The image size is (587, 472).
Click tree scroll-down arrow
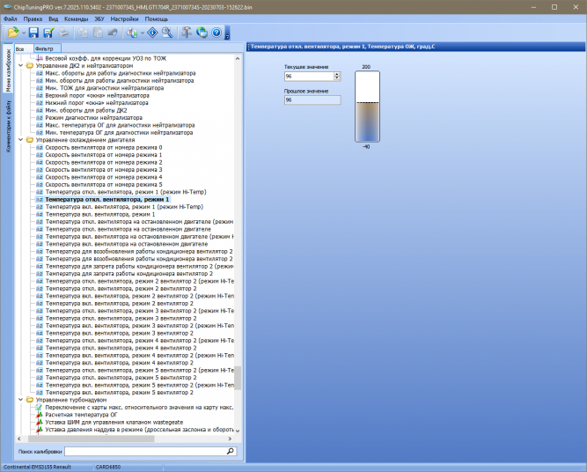[238, 431]
